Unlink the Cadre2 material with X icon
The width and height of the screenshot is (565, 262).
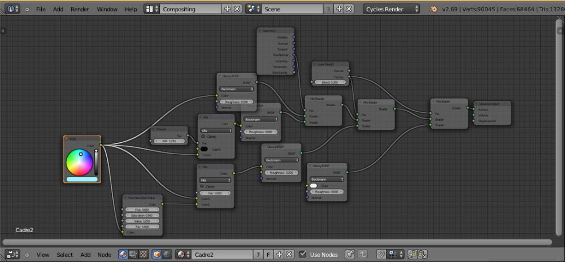289,255
